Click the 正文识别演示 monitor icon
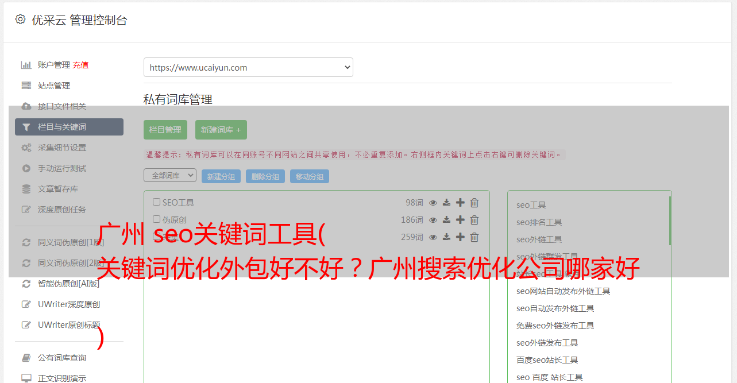 point(26,378)
